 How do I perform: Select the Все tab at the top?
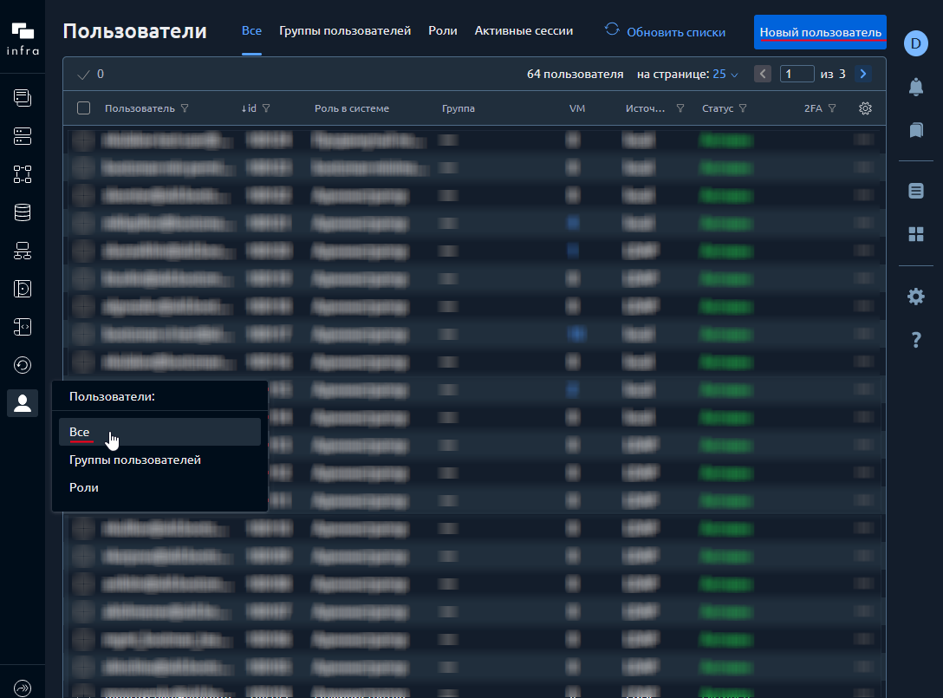click(x=251, y=30)
